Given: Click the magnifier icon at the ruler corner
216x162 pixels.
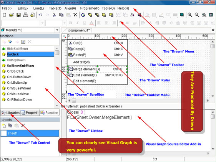Looking at the screenshot, I should (64, 36).
